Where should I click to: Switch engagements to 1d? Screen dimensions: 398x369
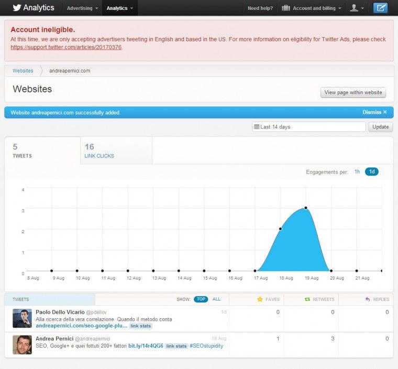pyautogui.click(x=372, y=172)
